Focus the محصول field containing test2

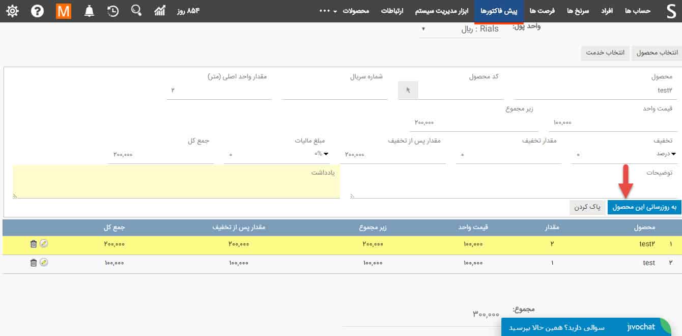pos(595,91)
